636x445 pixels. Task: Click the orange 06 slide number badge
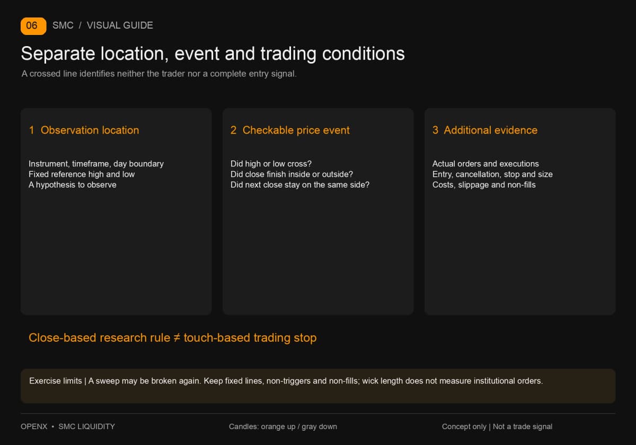click(x=33, y=25)
